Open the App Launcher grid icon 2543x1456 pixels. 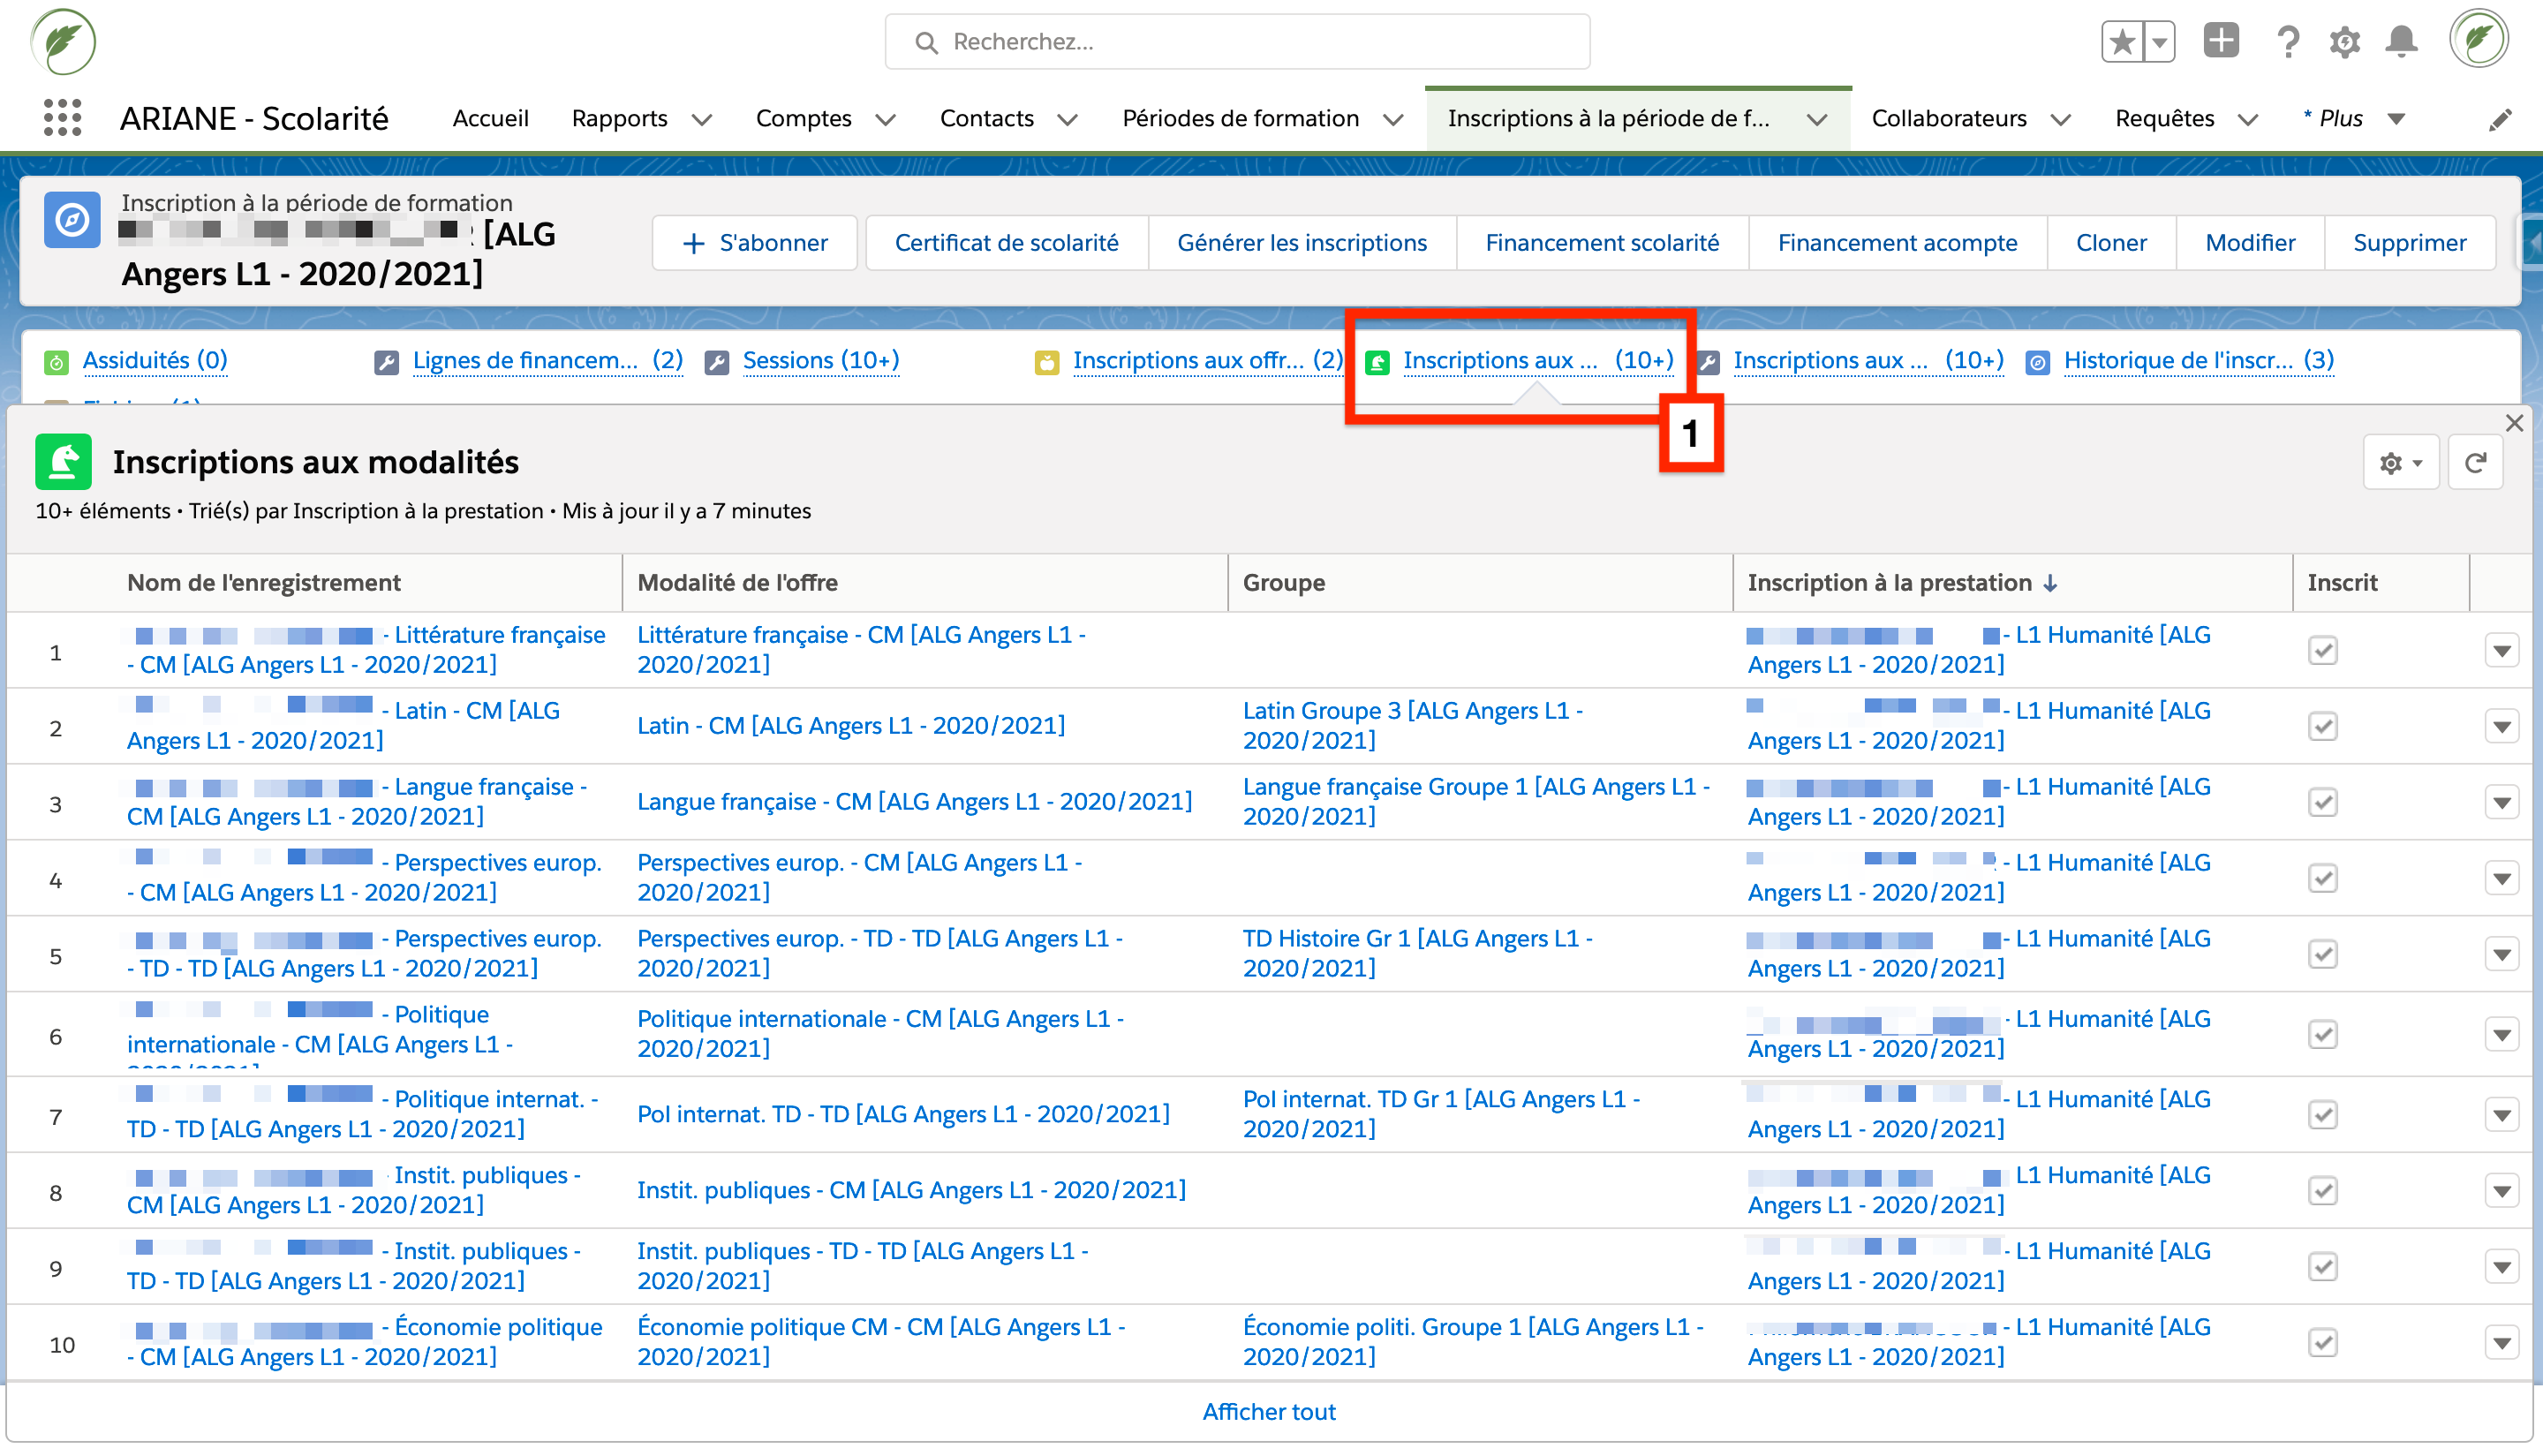pyautogui.click(x=62, y=118)
